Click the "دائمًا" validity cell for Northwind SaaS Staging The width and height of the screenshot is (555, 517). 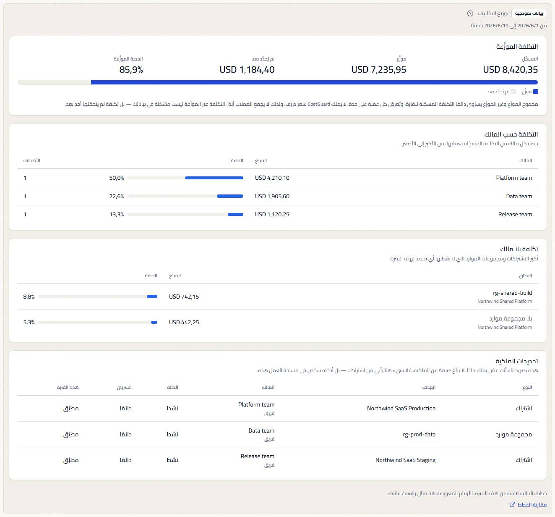point(125,460)
